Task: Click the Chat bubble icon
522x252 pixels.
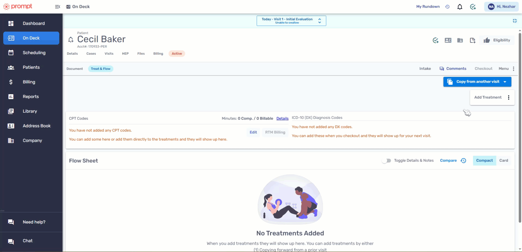Action: (11, 242)
